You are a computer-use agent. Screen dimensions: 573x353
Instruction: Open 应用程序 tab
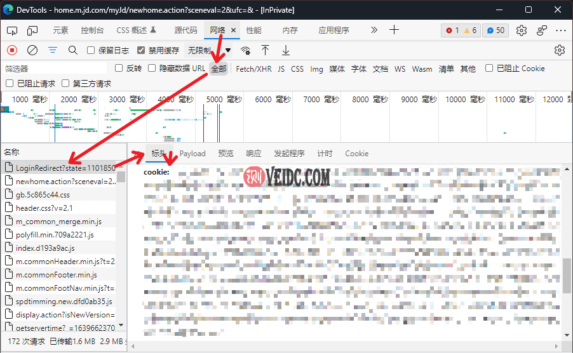(x=334, y=30)
